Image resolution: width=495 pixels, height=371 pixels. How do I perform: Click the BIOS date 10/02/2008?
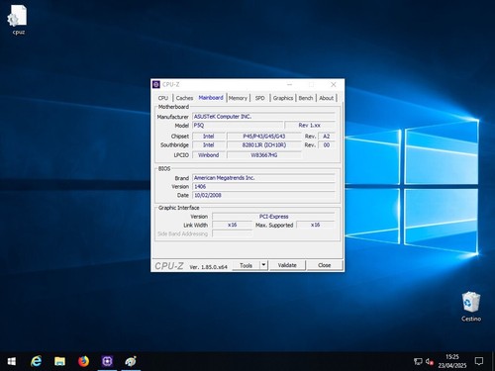click(x=263, y=195)
